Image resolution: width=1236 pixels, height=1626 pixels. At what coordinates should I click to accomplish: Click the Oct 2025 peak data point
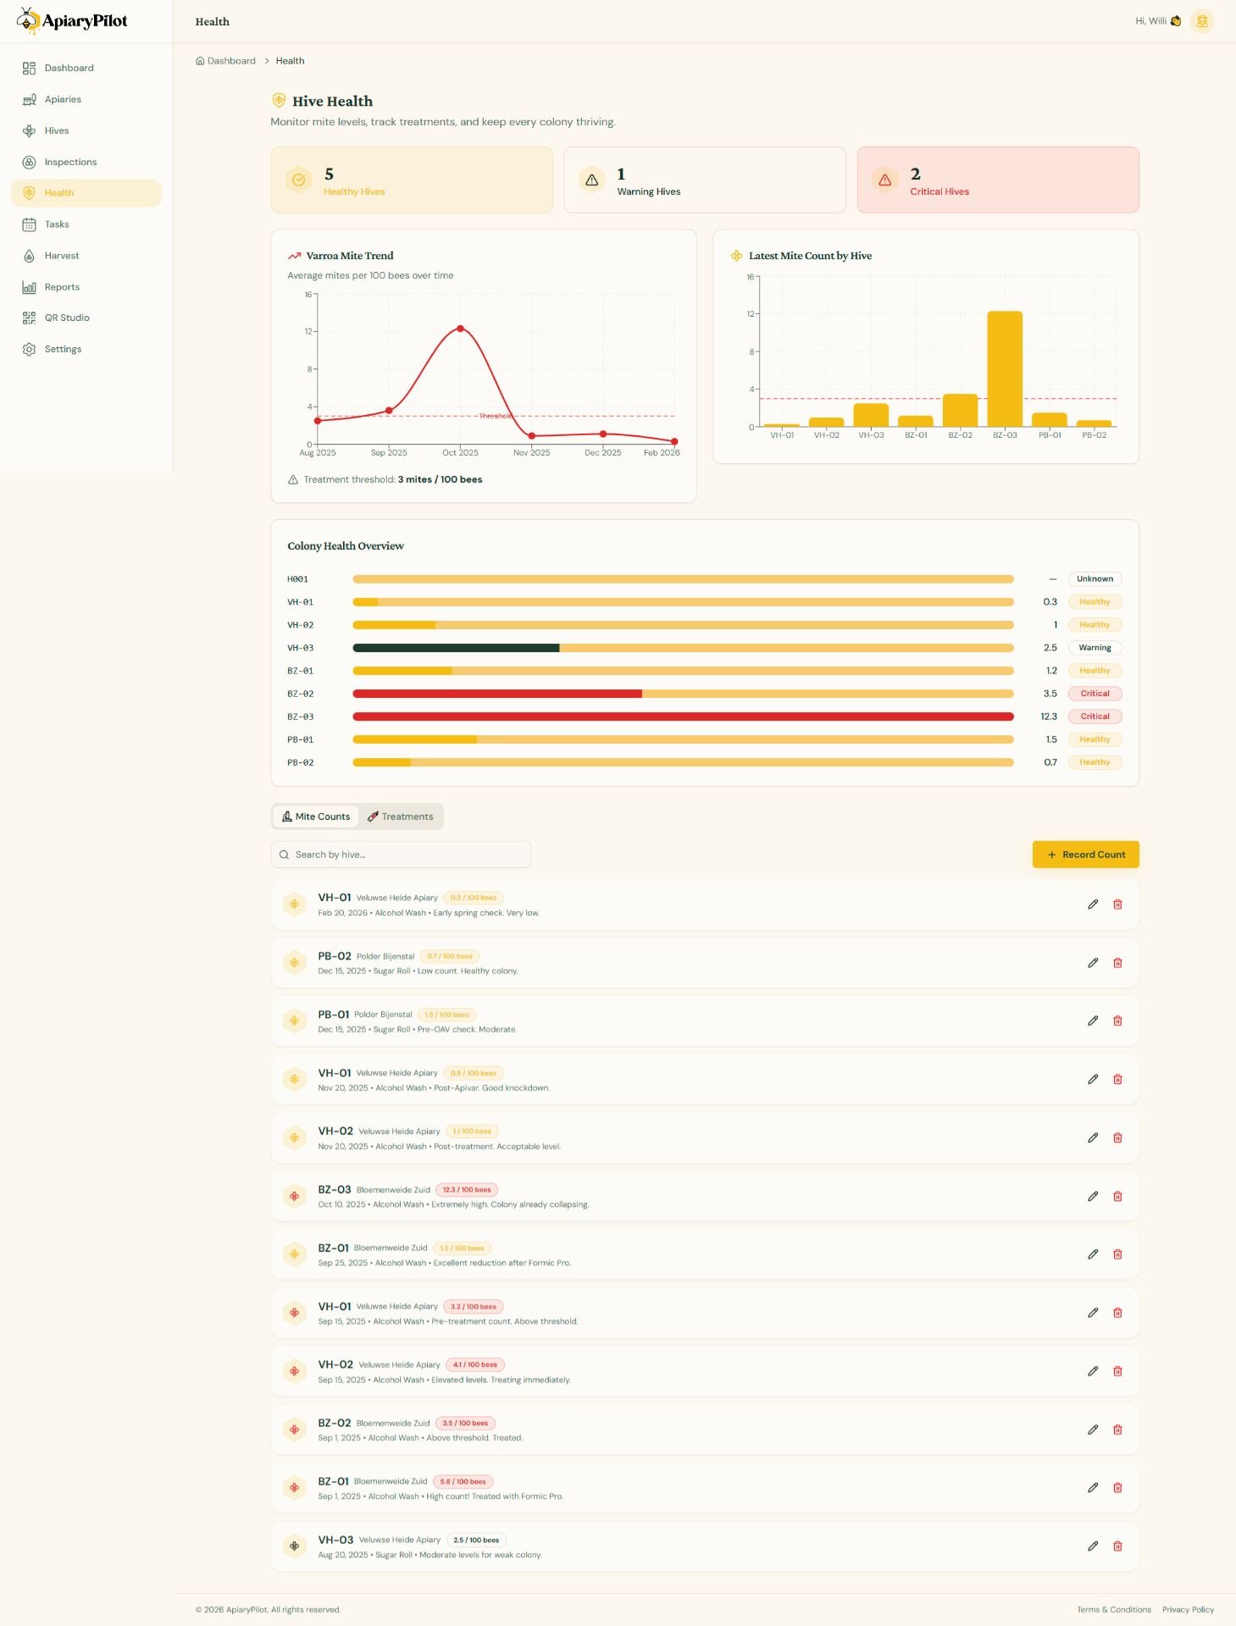click(x=460, y=329)
